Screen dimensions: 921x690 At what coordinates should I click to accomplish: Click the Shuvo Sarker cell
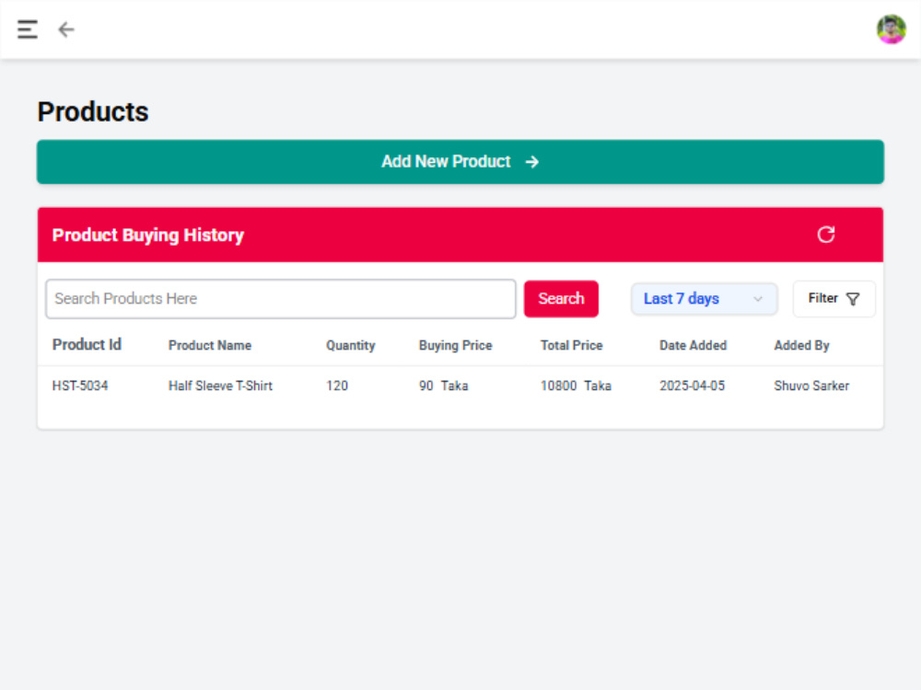(811, 386)
